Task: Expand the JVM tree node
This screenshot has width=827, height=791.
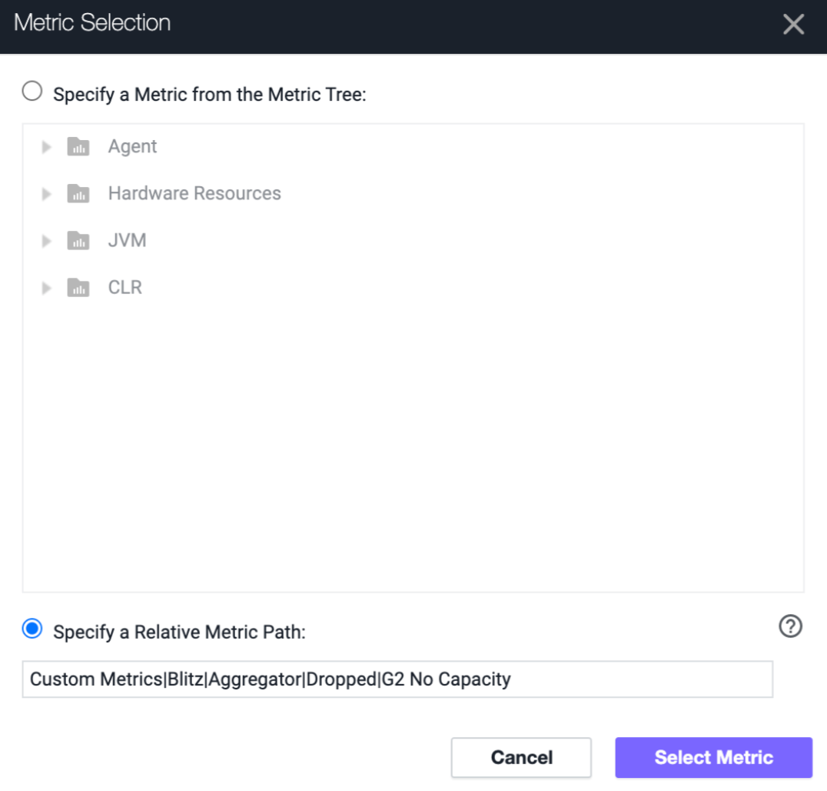Action: click(x=46, y=241)
